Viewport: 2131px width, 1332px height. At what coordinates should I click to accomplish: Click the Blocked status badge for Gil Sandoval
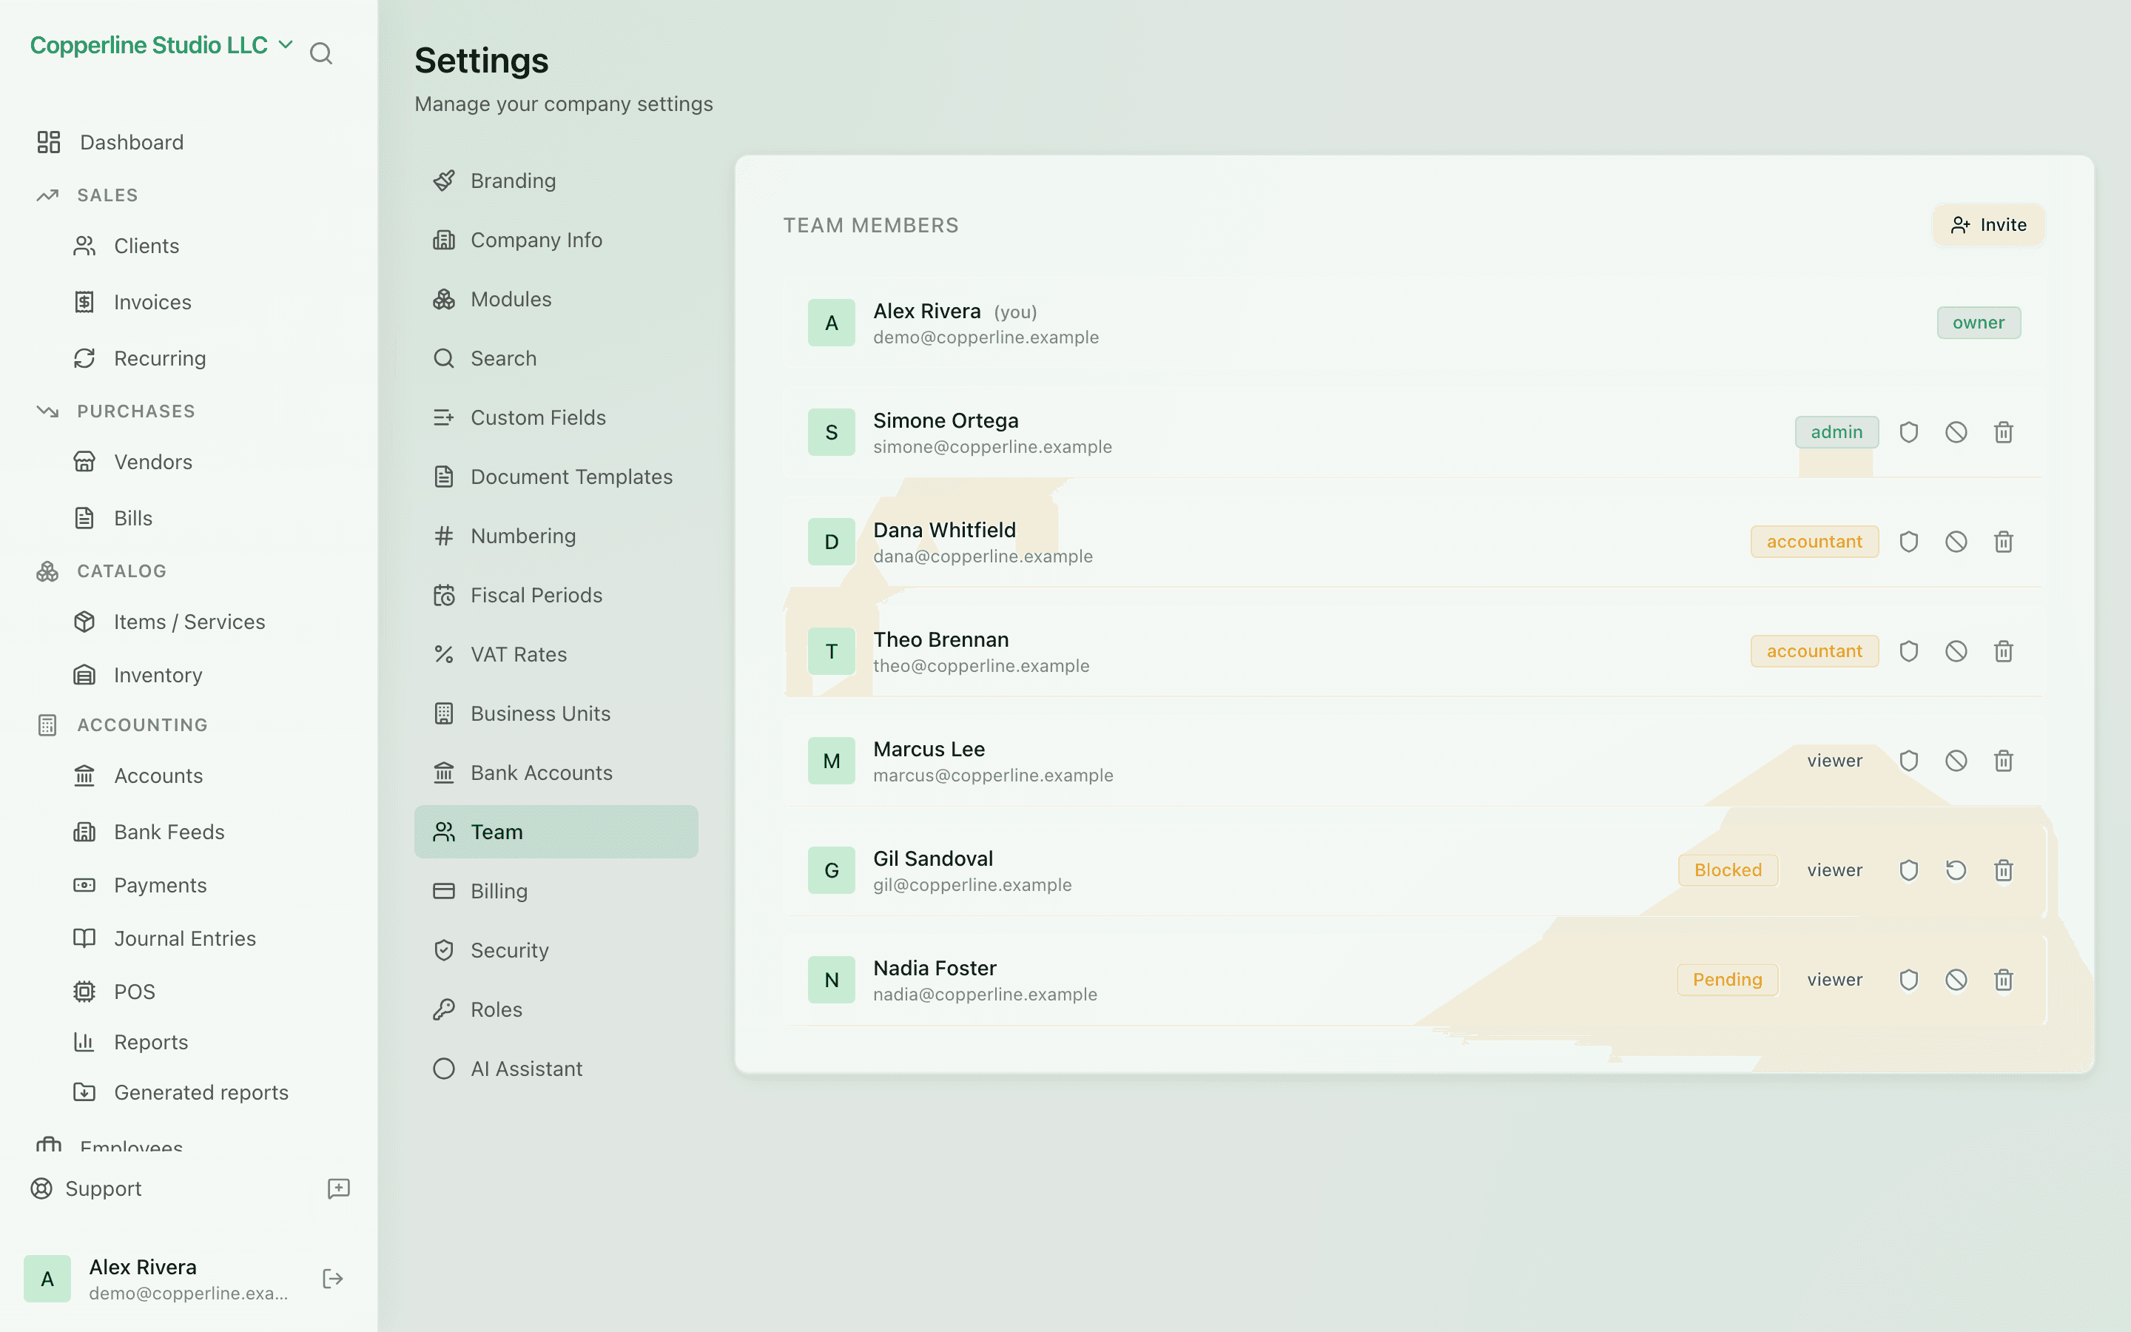[1728, 870]
